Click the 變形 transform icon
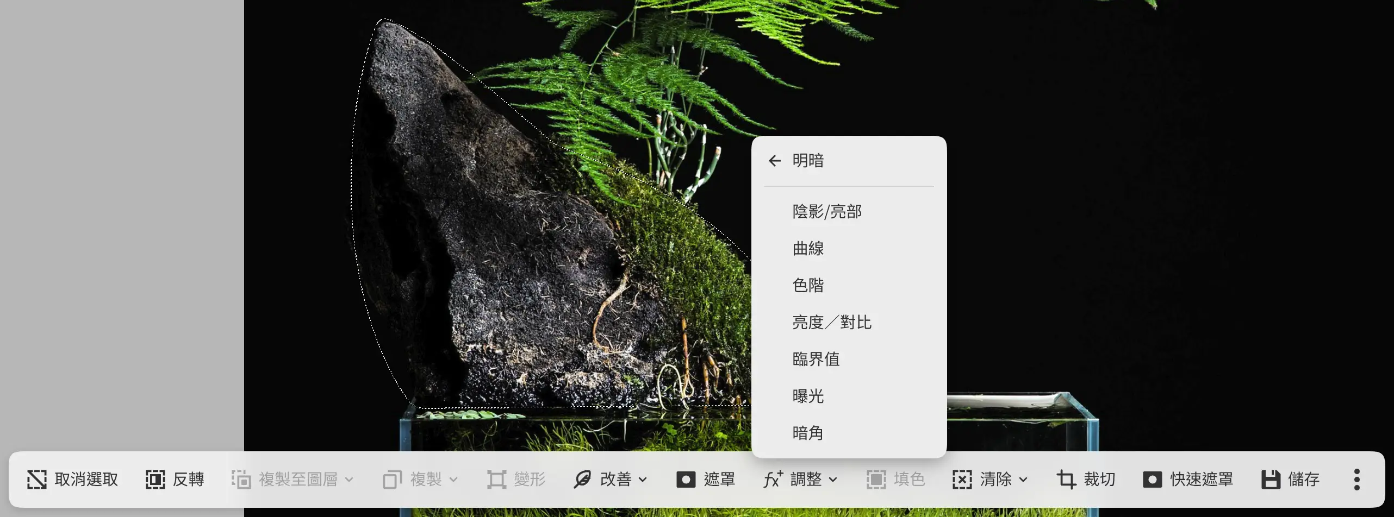Screen dimensions: 1394x517 [496, 480]
